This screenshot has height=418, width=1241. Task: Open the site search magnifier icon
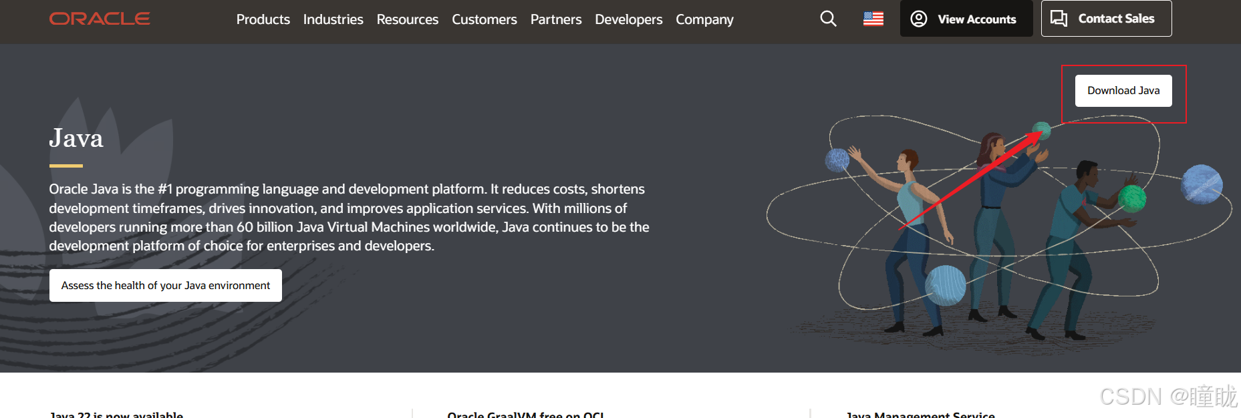828,19
